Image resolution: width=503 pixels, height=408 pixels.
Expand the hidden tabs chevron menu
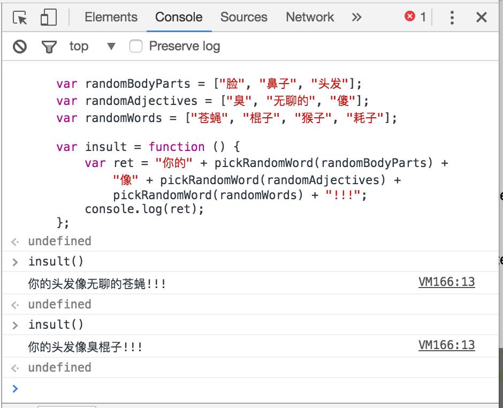(x=356, y=17)
